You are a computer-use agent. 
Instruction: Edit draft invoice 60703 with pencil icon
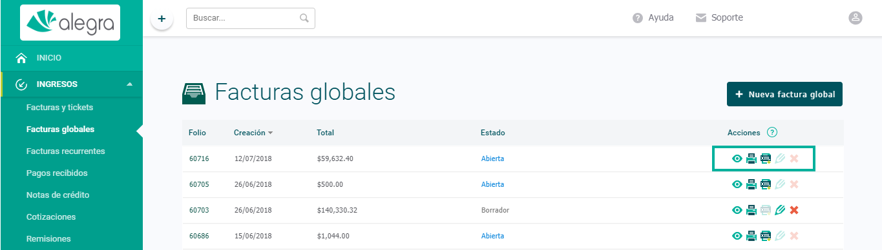780,210
